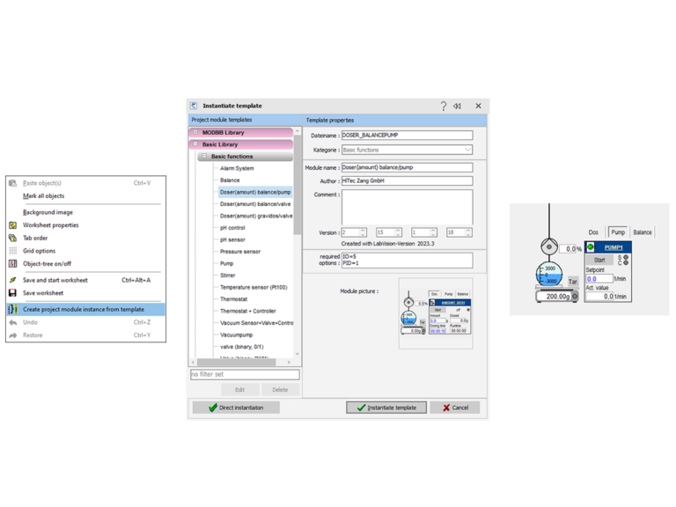Click the gear icon on the balance display
The image size is (676, 507).
(574, 296)
